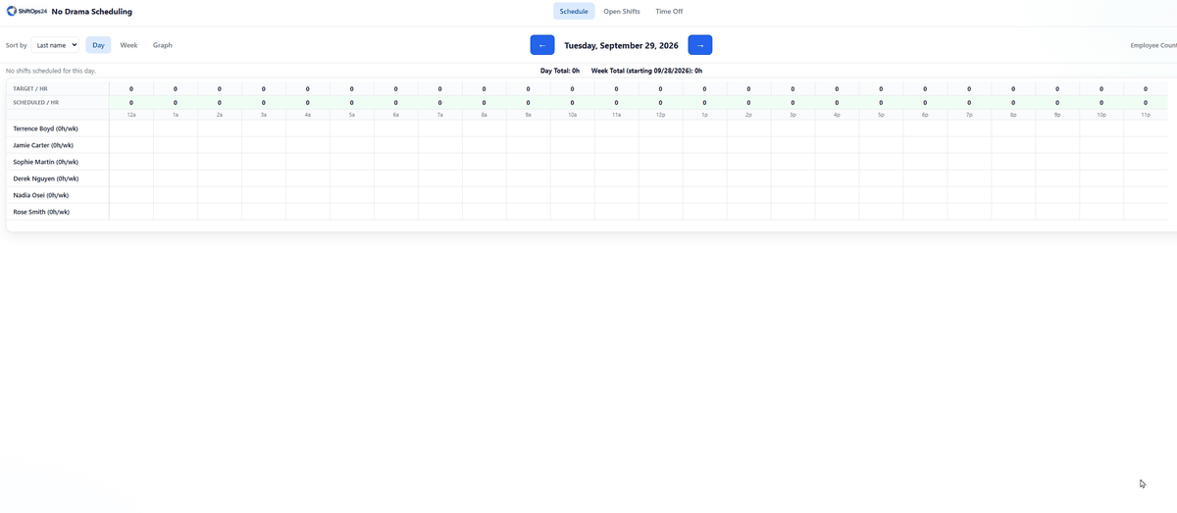Switch to Graph view
This screenshot has width=1177, height=513.
pyautogui.click(x=163, y=45)
